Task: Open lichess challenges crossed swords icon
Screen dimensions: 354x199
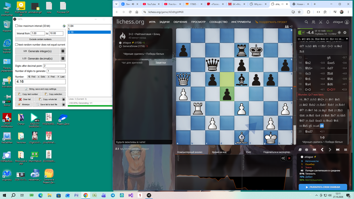Action: click(x=320, y=22)
